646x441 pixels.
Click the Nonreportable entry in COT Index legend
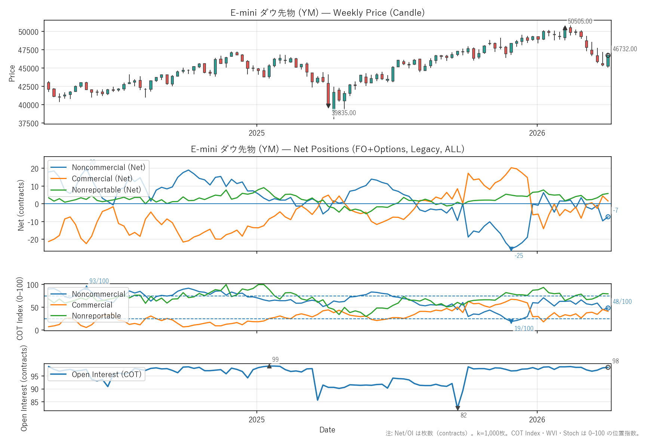[x=96, y=316]
